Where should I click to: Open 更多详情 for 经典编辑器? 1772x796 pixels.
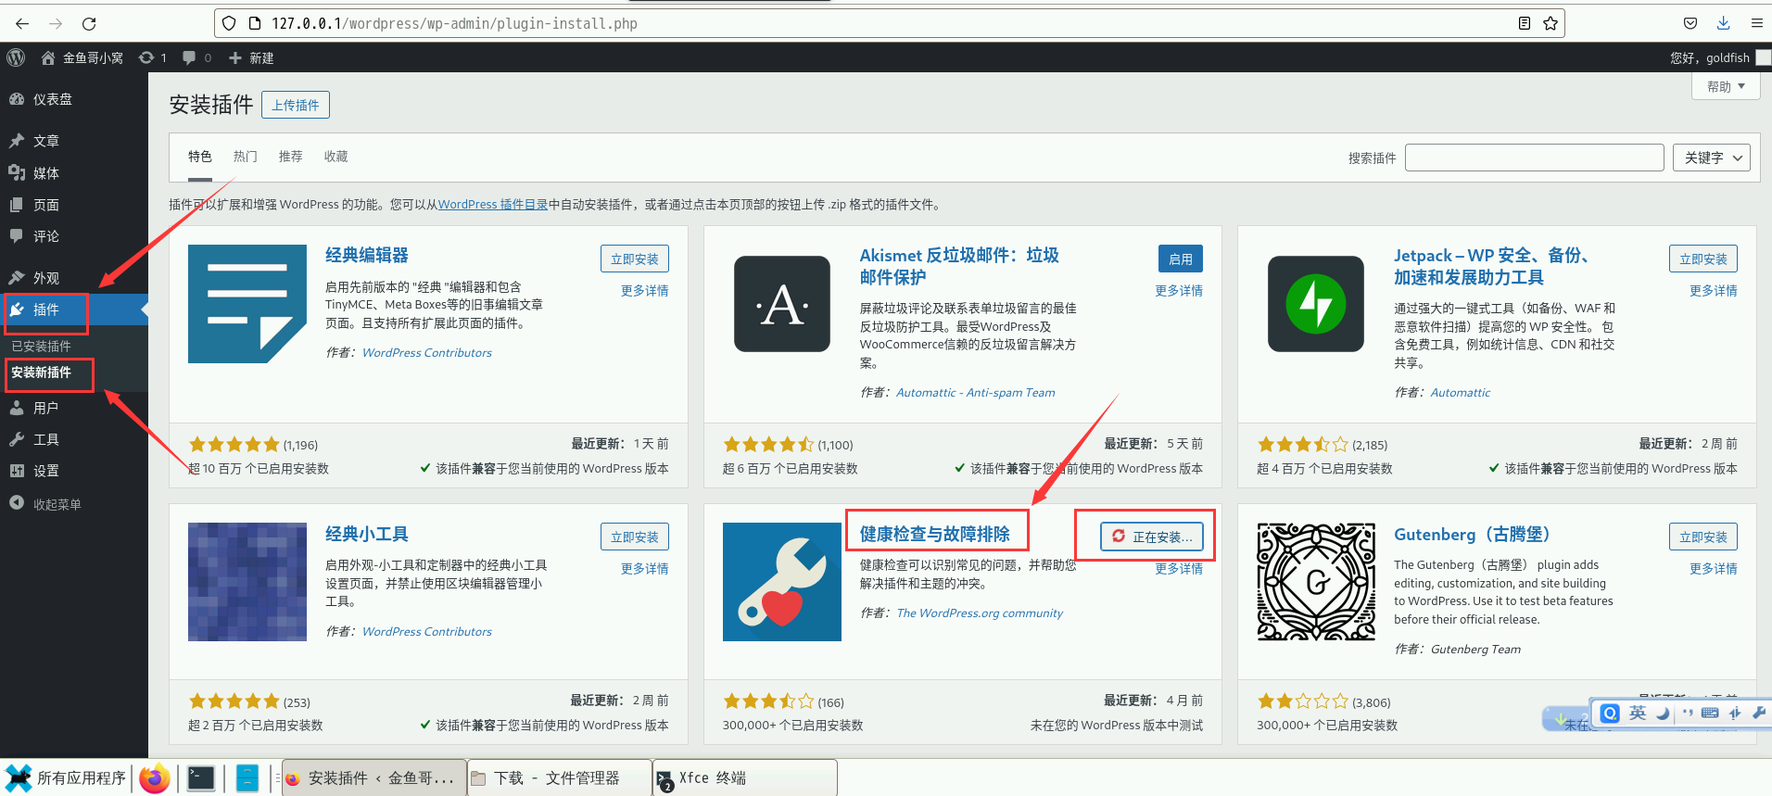click(x=645, y=291)
